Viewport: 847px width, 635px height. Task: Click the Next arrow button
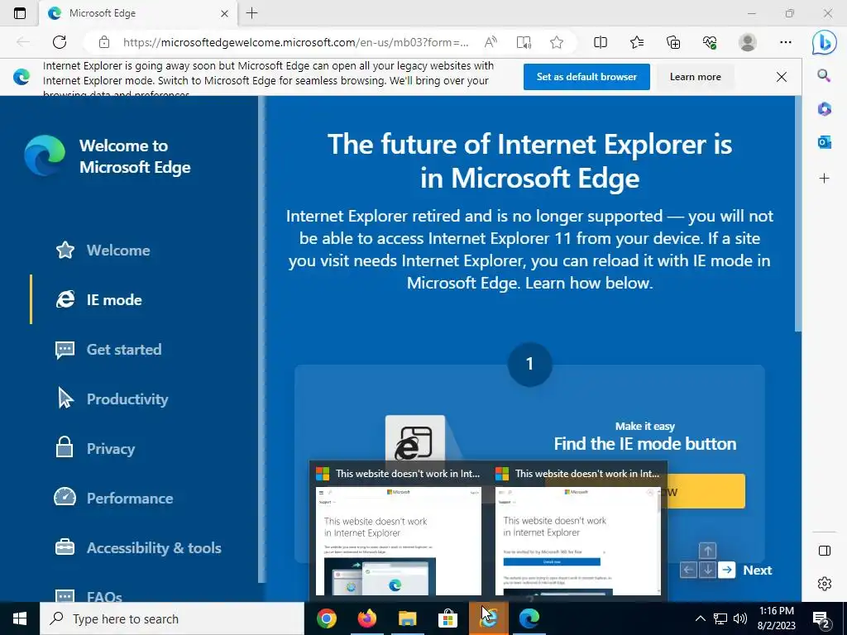tap(727, 570)
